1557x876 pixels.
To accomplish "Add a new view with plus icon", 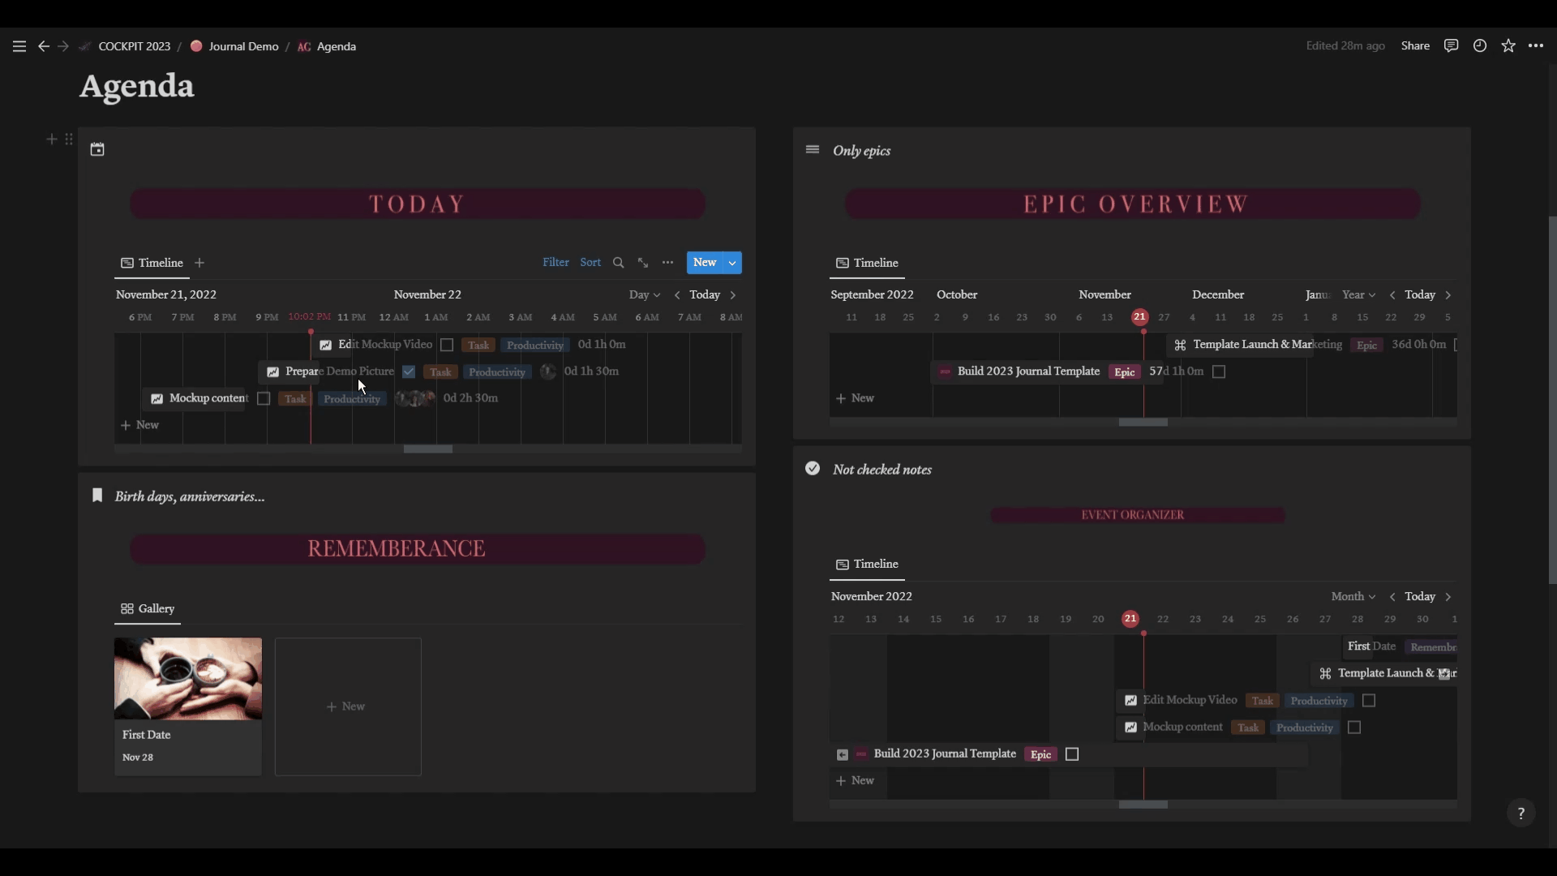I will pos(199,263).
